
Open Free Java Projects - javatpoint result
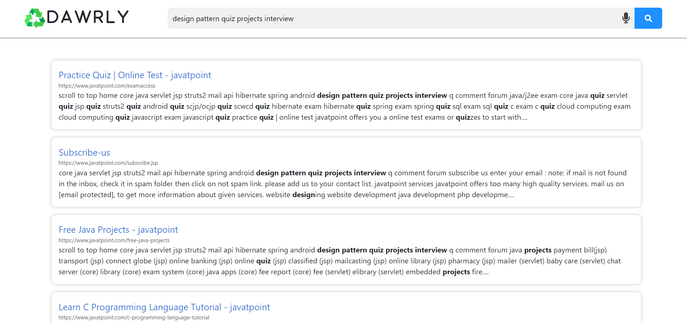118,230
